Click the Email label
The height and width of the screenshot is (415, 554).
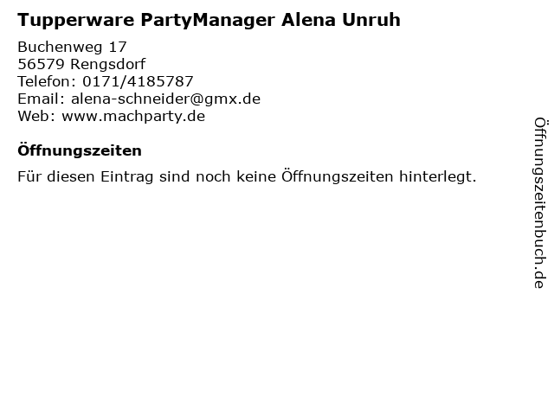[41, 99]
